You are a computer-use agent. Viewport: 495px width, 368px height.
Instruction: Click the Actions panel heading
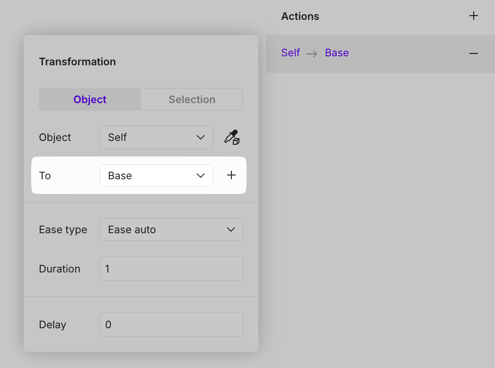click(300, 16)
